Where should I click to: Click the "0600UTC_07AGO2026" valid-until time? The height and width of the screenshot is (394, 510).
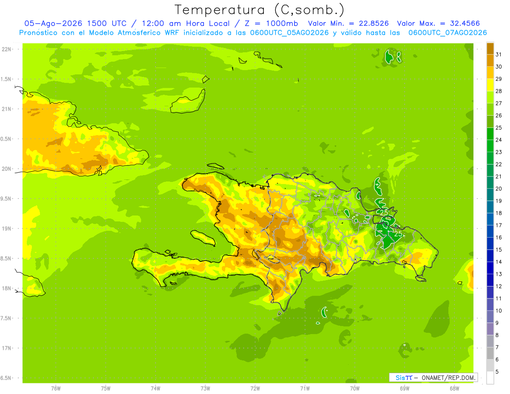click(448, 33)
